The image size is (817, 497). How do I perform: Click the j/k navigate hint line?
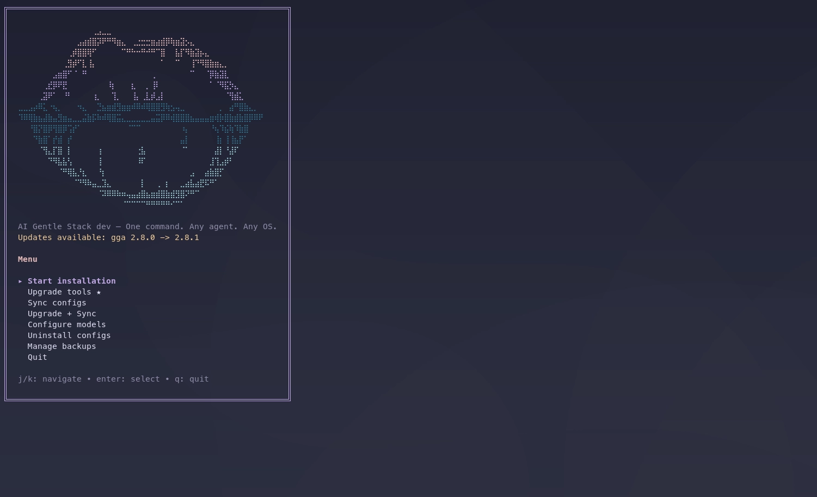pyautogui.click(x=113, y=379)
